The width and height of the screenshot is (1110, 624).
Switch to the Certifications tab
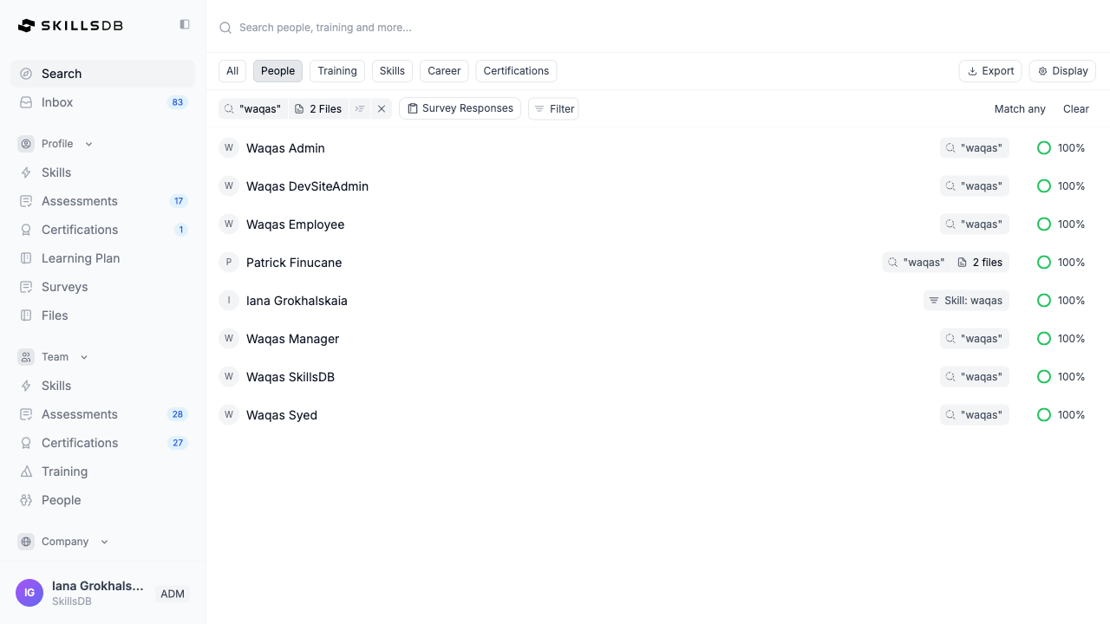[516, 71]
